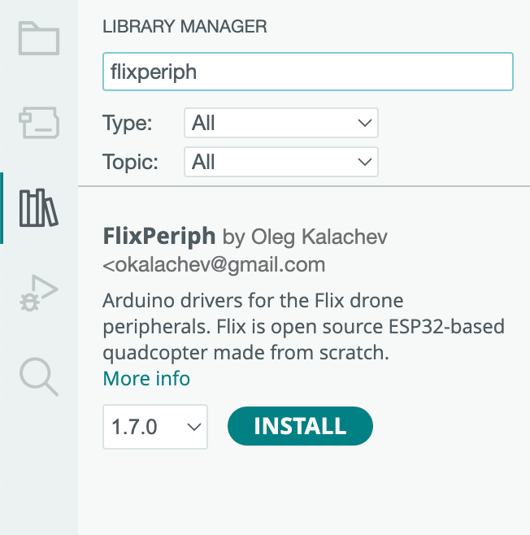
Task: Open the Debug panel
Action: click(39, 293)
